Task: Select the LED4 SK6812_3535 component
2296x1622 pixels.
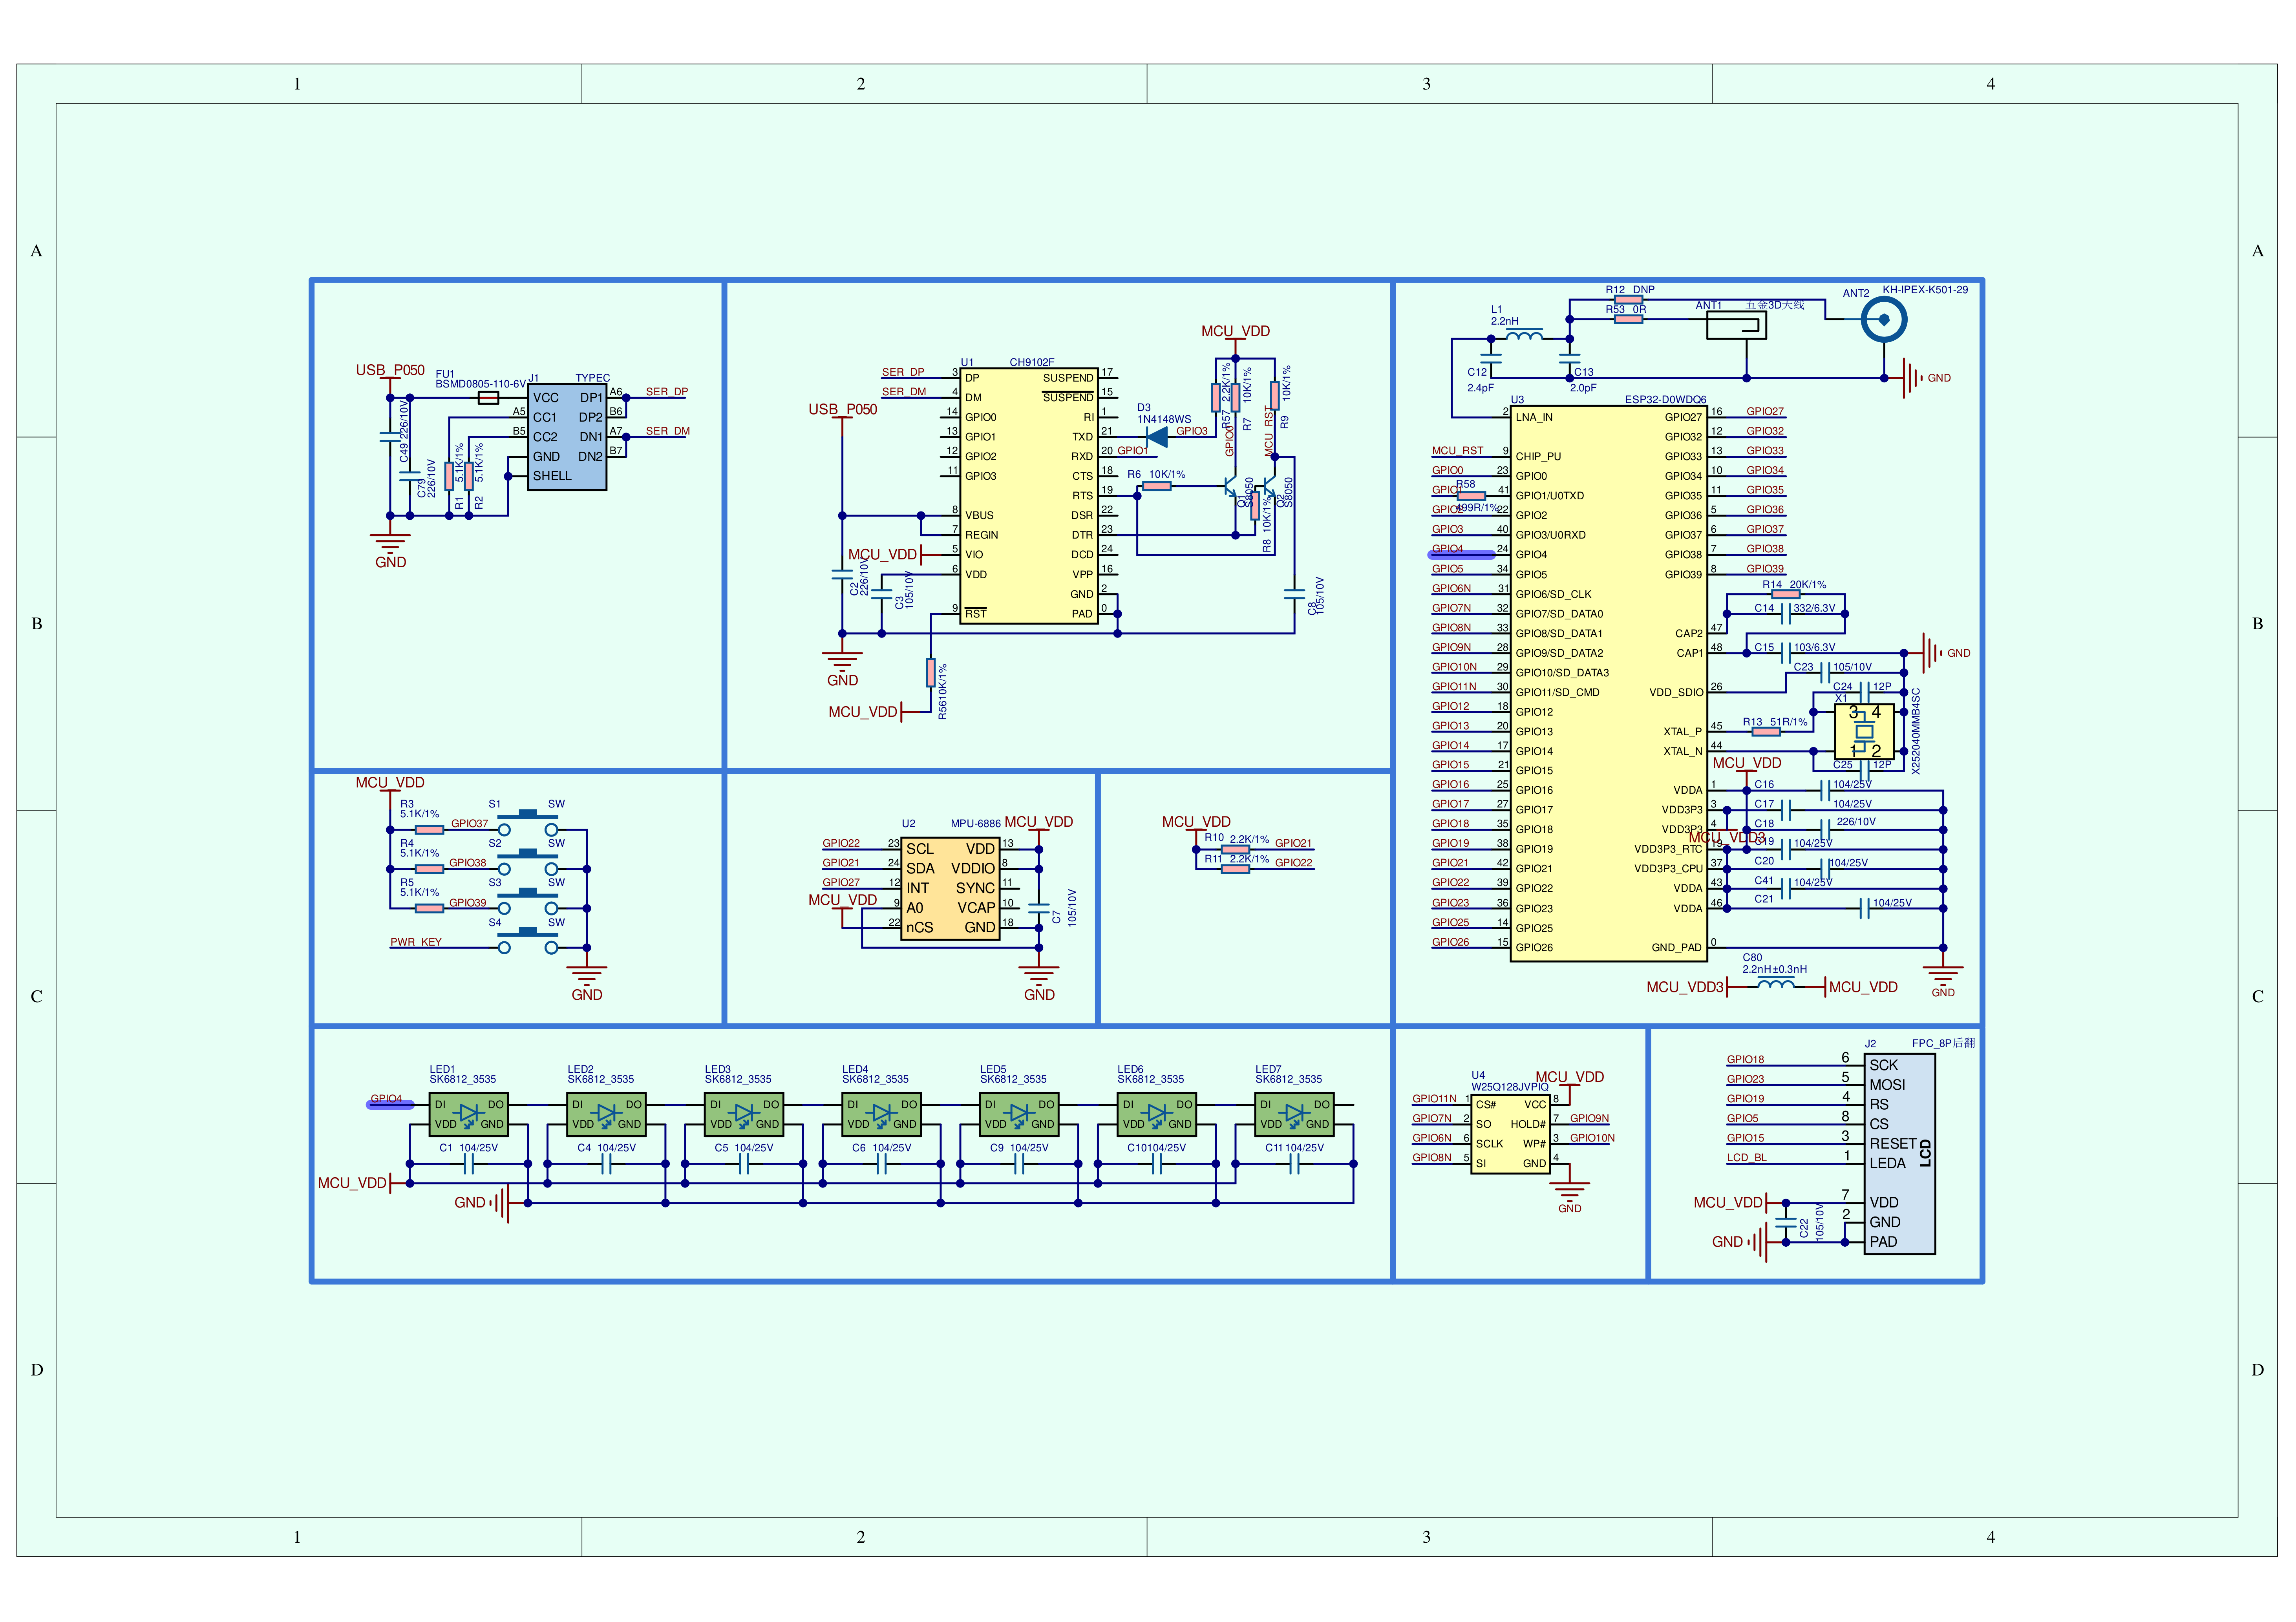Action: [881, 1114]
